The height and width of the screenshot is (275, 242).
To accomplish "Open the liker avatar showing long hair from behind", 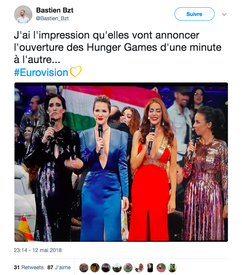I will point(117,268).
